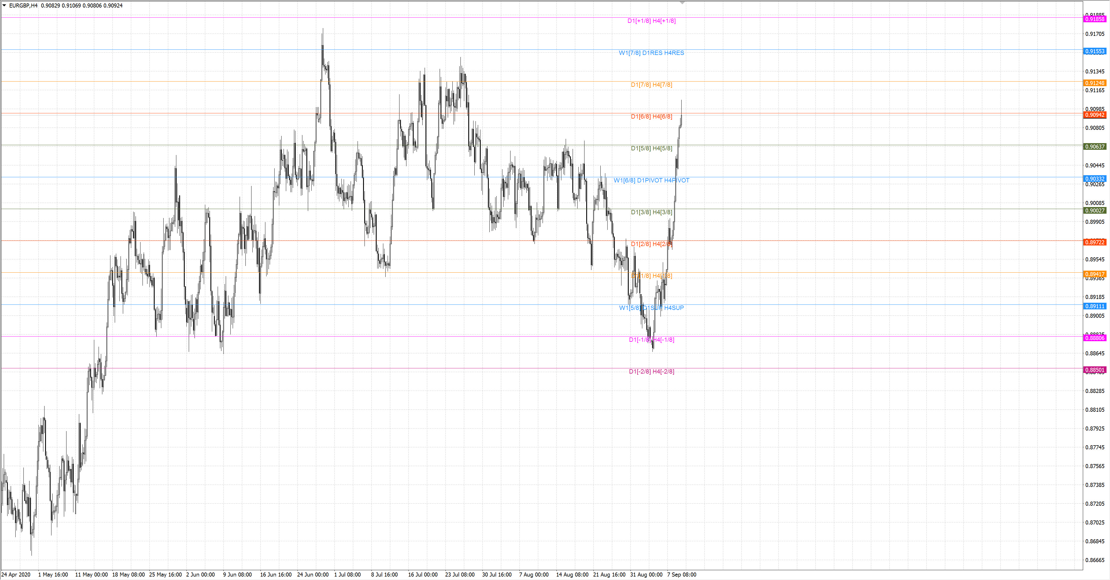This screenshot has width=1110, height=580.
Task: Select the W1[6/8] D1PIVOT H4PIVOT label
Action: click(651, 180)
